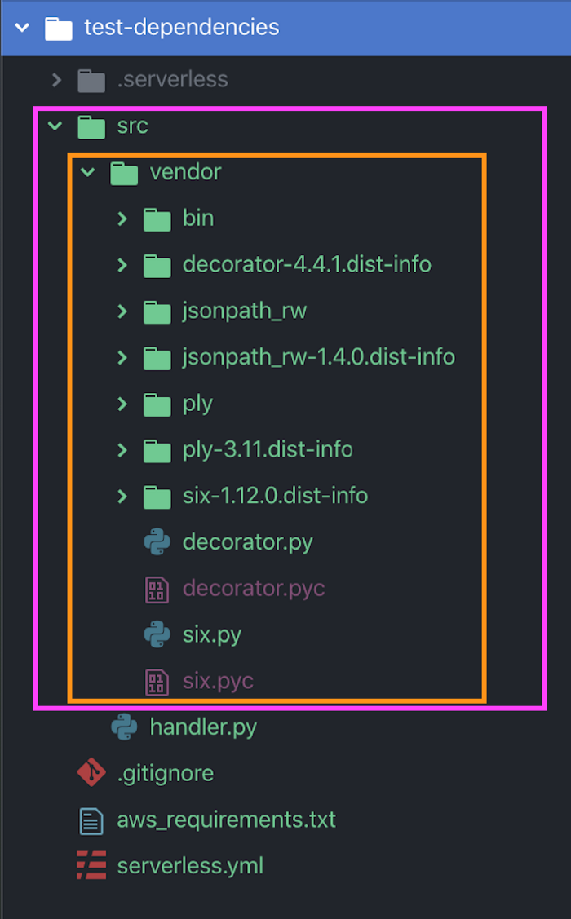This screenshot has width=571, height=919.
Task: Click the Python icon beside decorator.py
Action: point(156,542)
